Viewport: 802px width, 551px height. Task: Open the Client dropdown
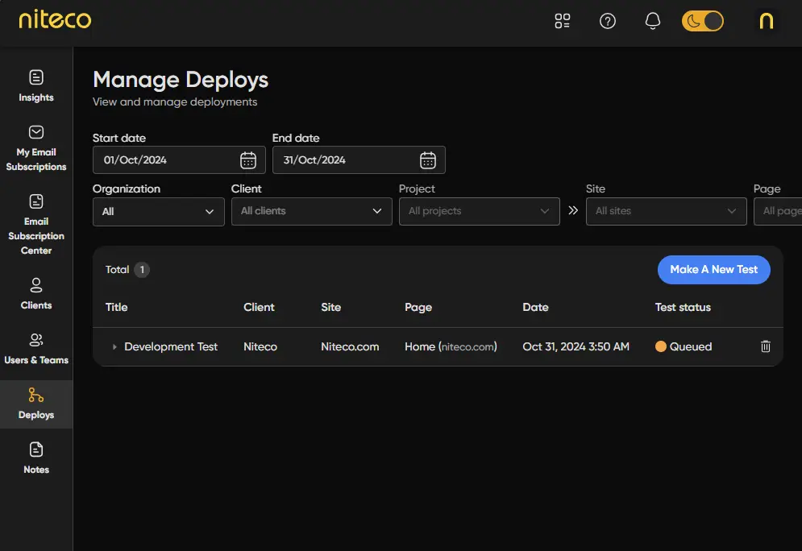(311, 211)
